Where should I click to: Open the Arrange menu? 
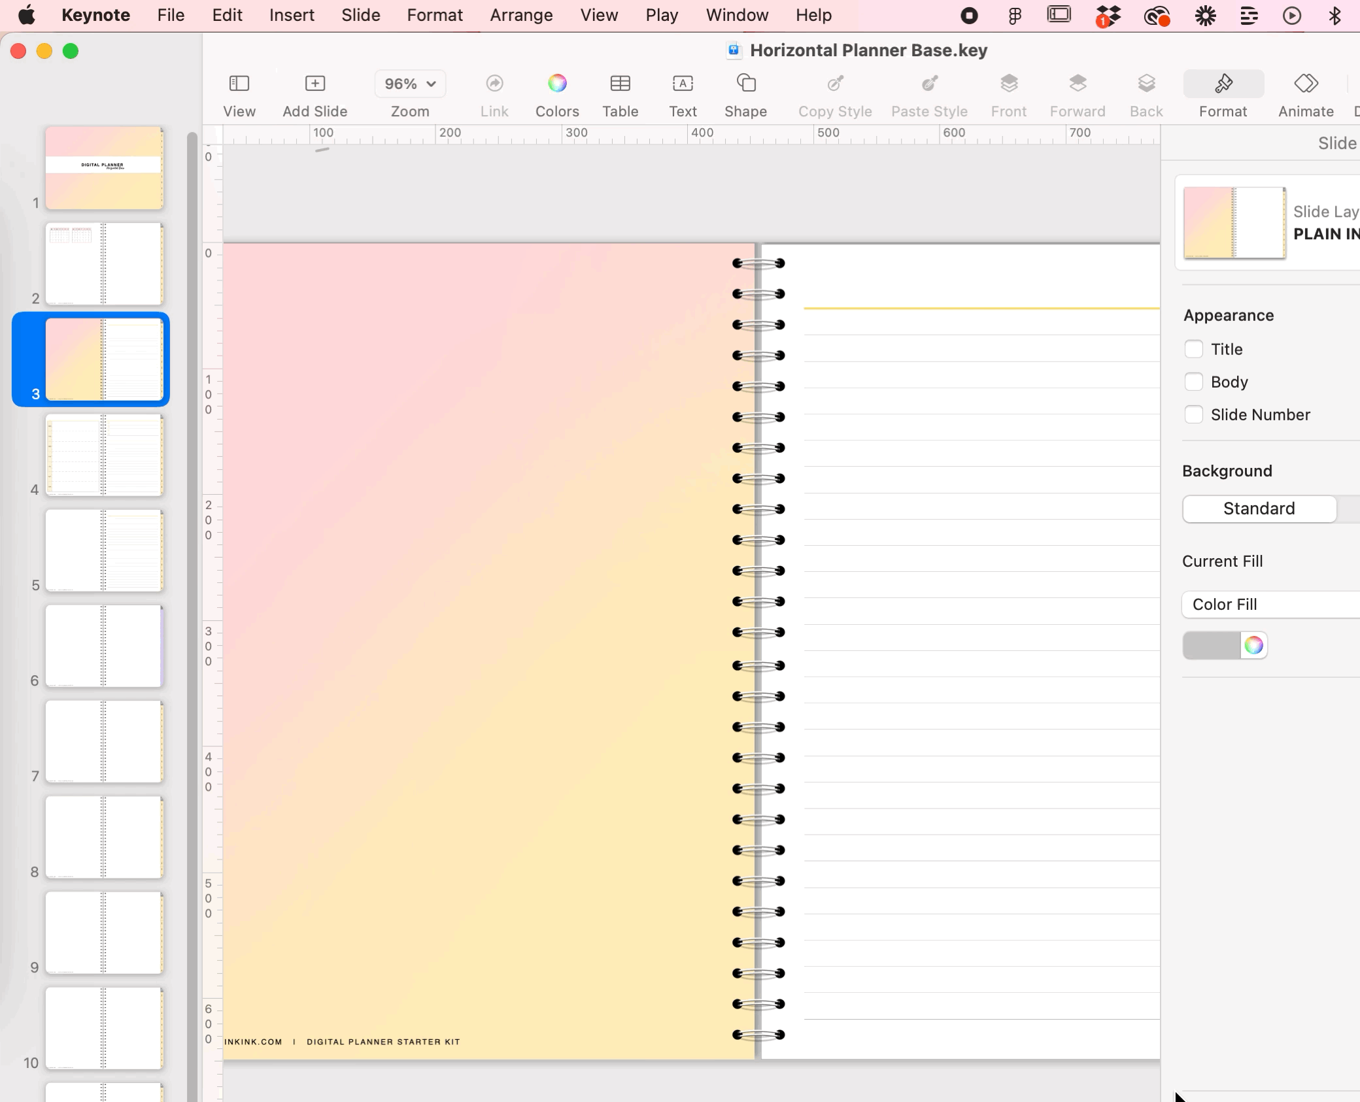521,15
